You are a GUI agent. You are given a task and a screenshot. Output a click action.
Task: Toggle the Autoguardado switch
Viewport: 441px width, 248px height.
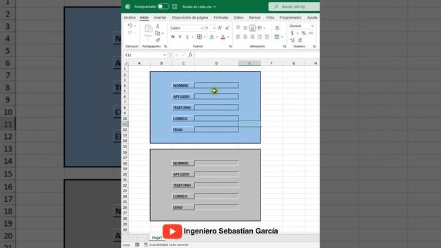[163, 6]
